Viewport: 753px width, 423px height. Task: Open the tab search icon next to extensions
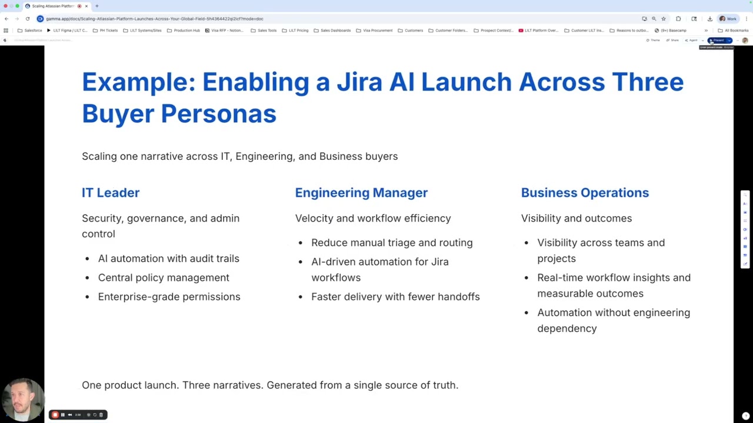click(x=694, y=19)
